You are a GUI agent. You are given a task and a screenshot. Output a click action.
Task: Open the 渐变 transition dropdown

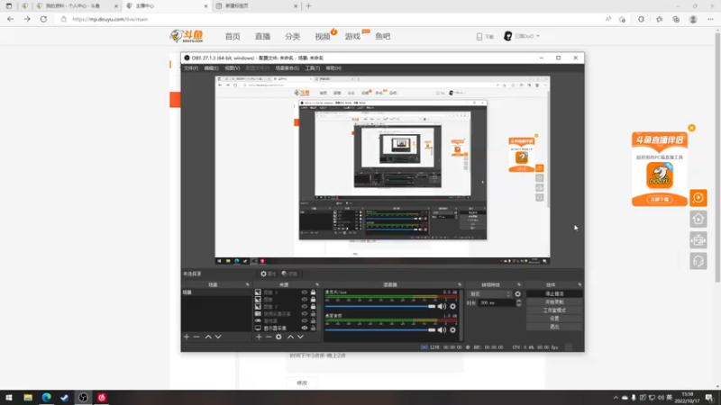point(489,294)
